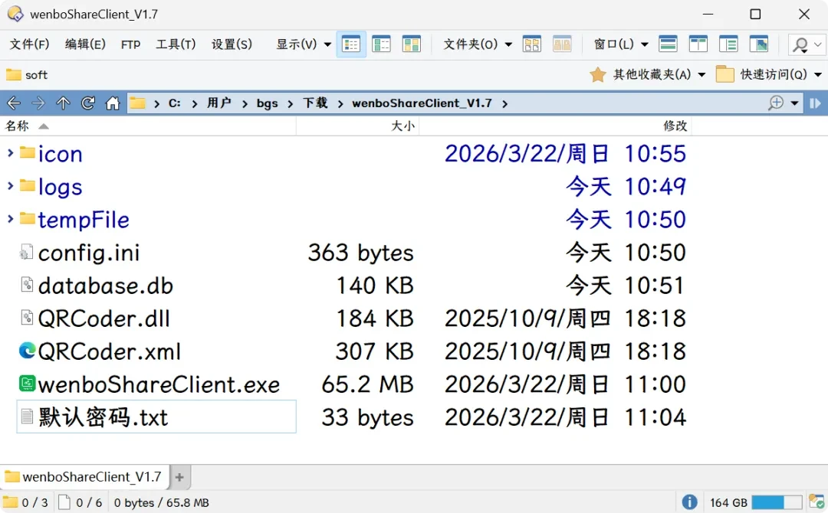Toggle the side panel at address bar end
Image resolution: width=828 pixels, height=513 pixels.
click(815, 103)
